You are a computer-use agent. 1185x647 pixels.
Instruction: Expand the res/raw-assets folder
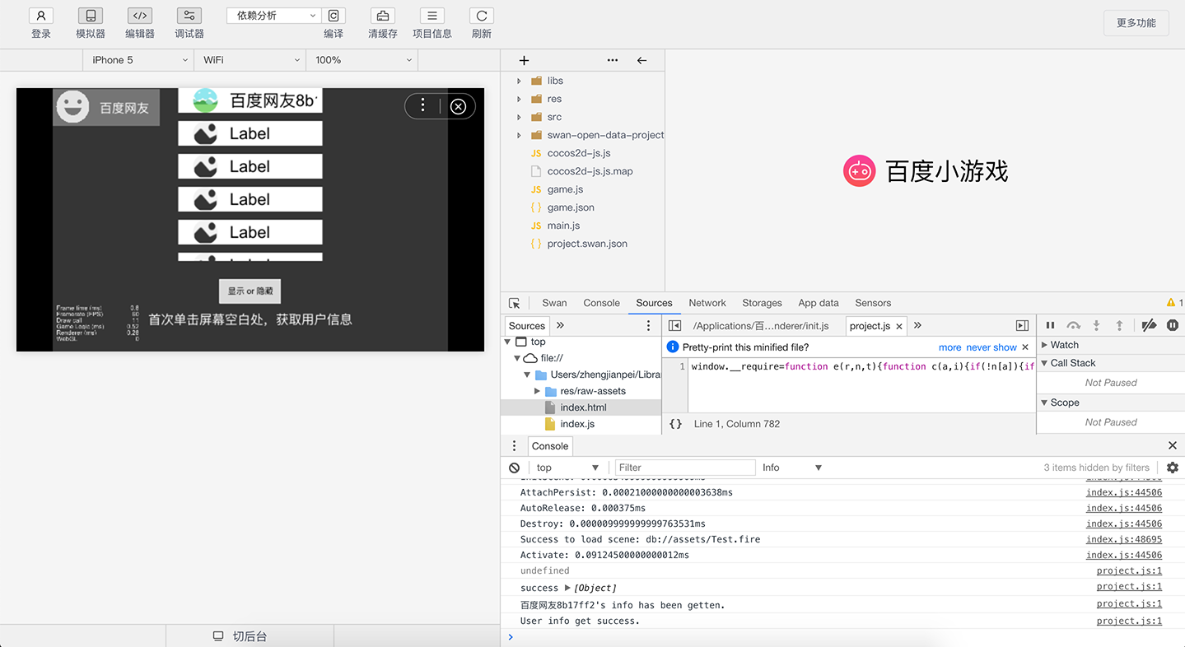point(538,391)
